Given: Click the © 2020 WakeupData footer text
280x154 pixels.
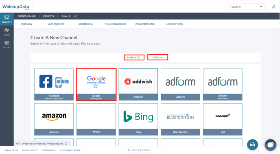Looking at the screenshot, I should 70,150.
